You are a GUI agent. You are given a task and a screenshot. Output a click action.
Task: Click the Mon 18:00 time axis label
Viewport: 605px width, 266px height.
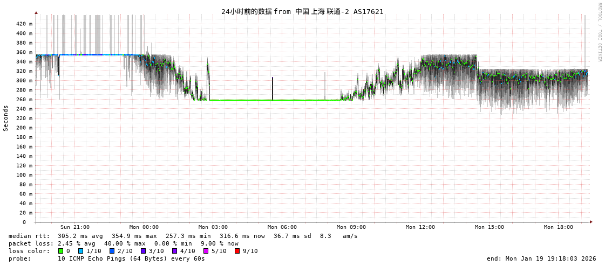click(x=558, y=227)
